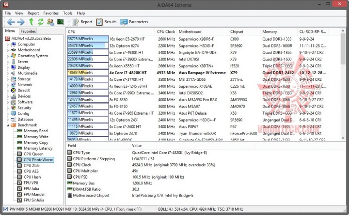Open the Report toolbar button
Image resolution: width=349 pixels, height=215 pixels.
[x=82, y=22]
